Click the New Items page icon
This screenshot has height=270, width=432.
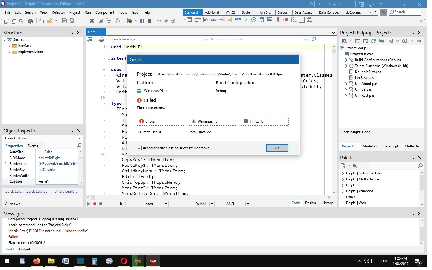coord(41,21)
